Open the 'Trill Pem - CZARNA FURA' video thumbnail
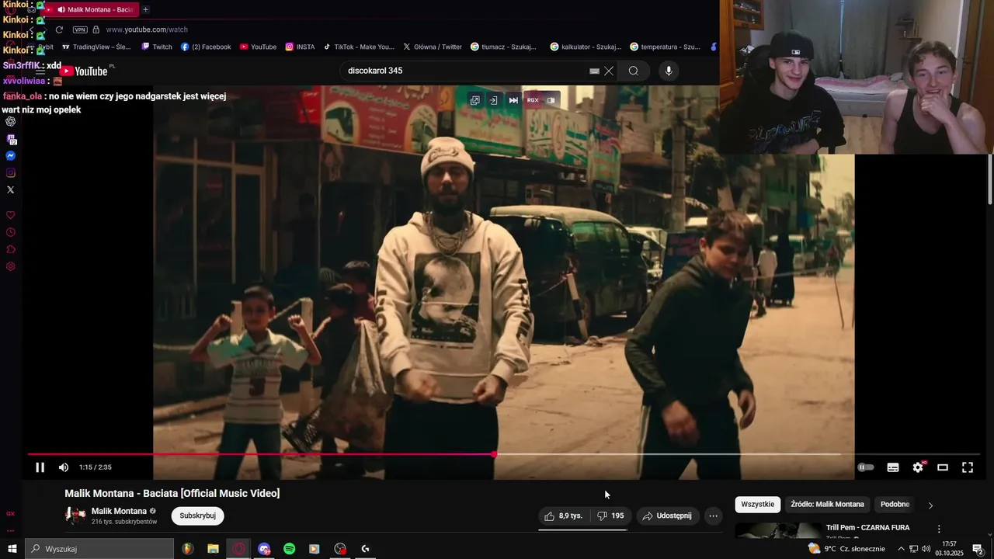Screen dimensions: 994x559 [778, 530]
